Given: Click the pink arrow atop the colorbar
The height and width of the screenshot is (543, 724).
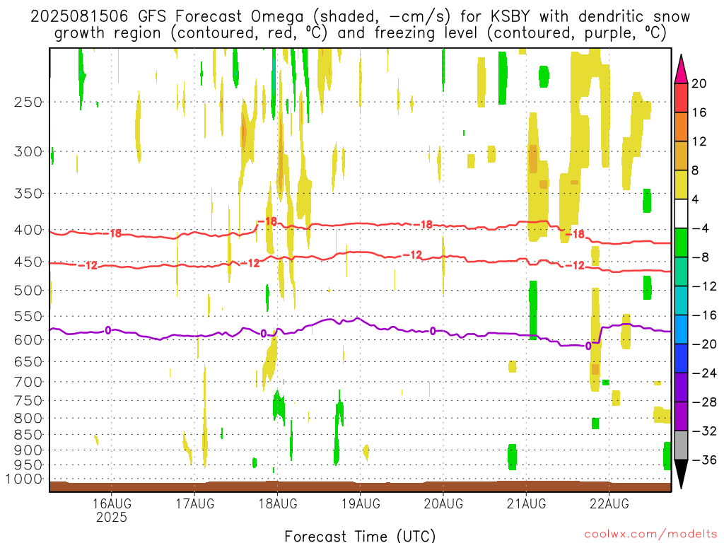Looking at the screenshot, I should click(x=681, y=69).
